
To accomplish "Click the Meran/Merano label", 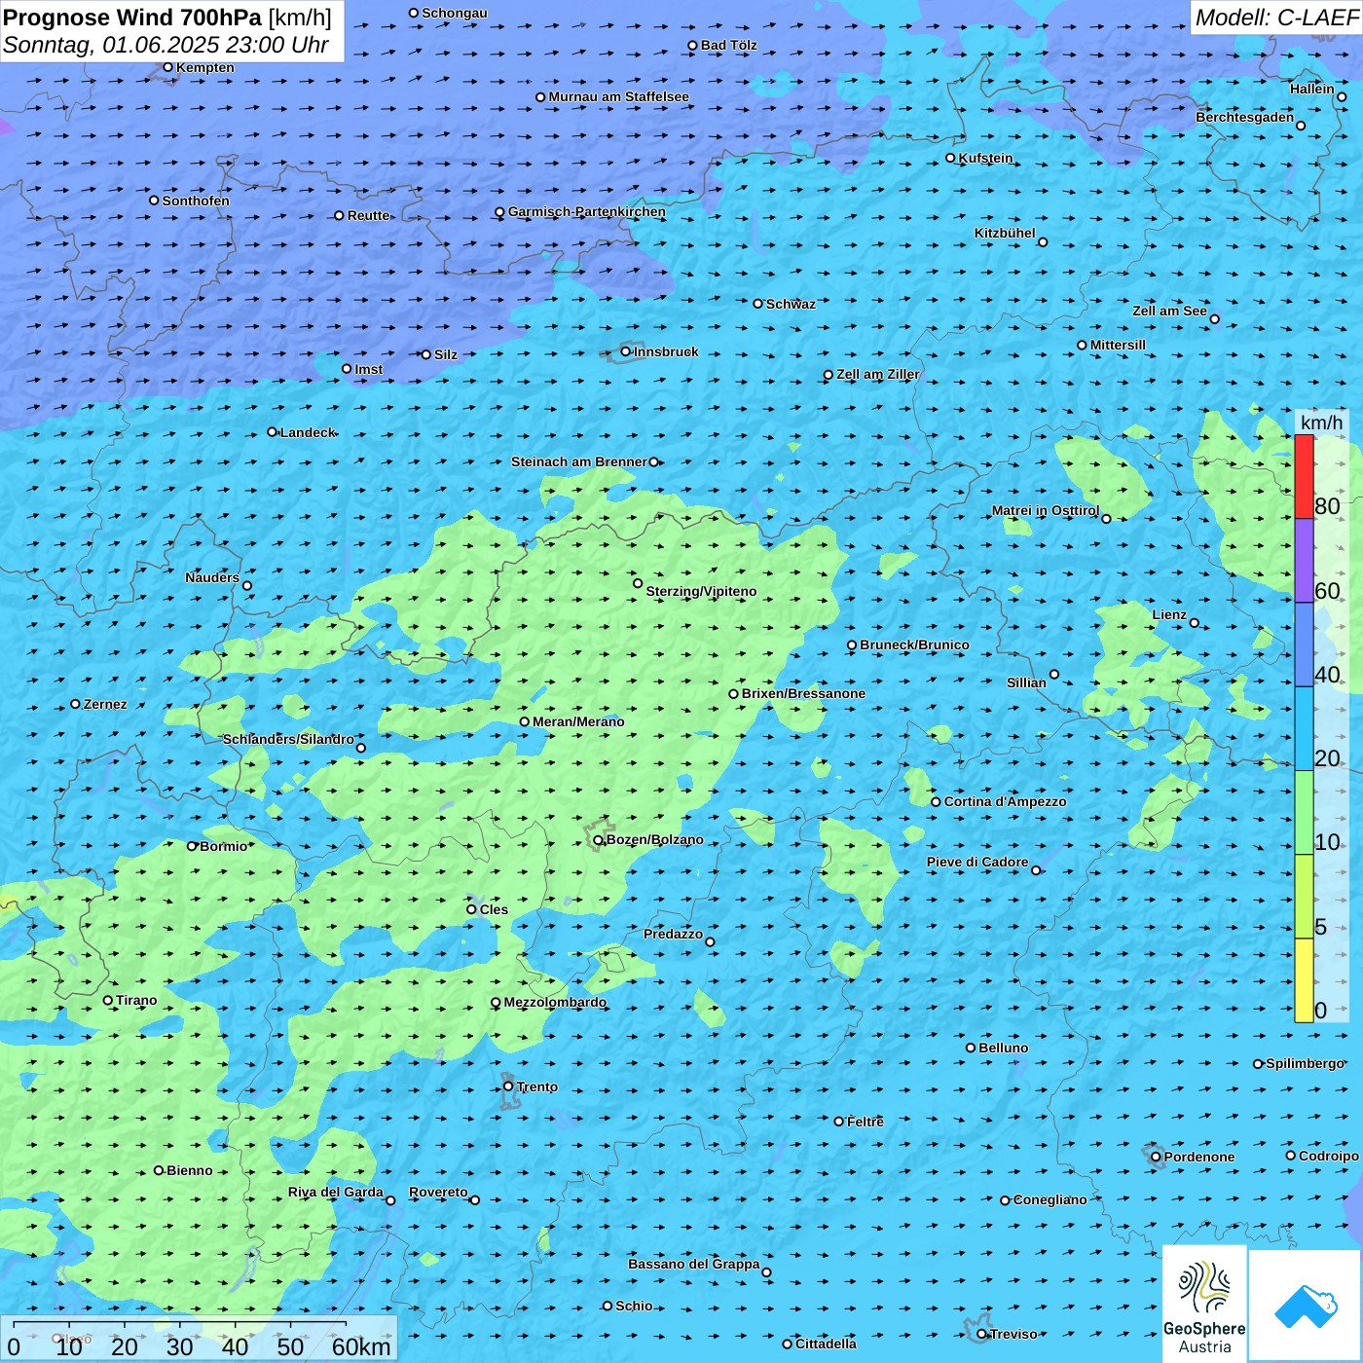I will click(578, 721).
